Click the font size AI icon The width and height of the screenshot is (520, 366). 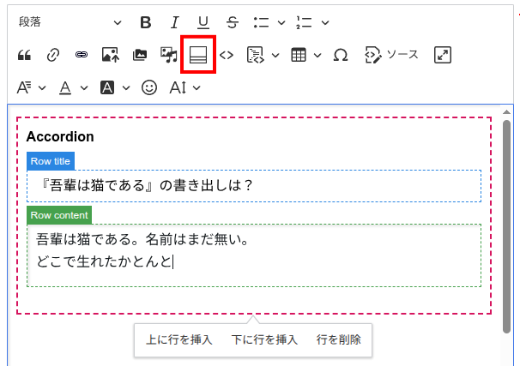178,87
